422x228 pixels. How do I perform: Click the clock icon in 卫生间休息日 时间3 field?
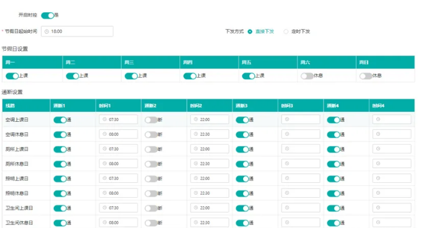coord(287,222)
